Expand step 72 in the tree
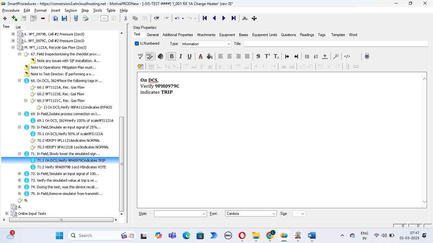Image resolution: width=433 pixels, height=243 pixels. [19, 174]
